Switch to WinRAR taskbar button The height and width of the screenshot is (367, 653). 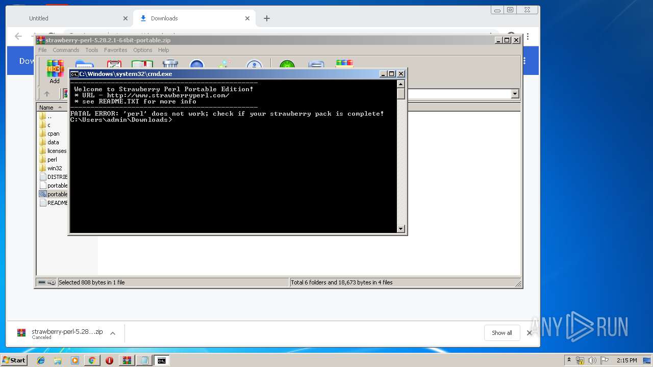(127, 360)
